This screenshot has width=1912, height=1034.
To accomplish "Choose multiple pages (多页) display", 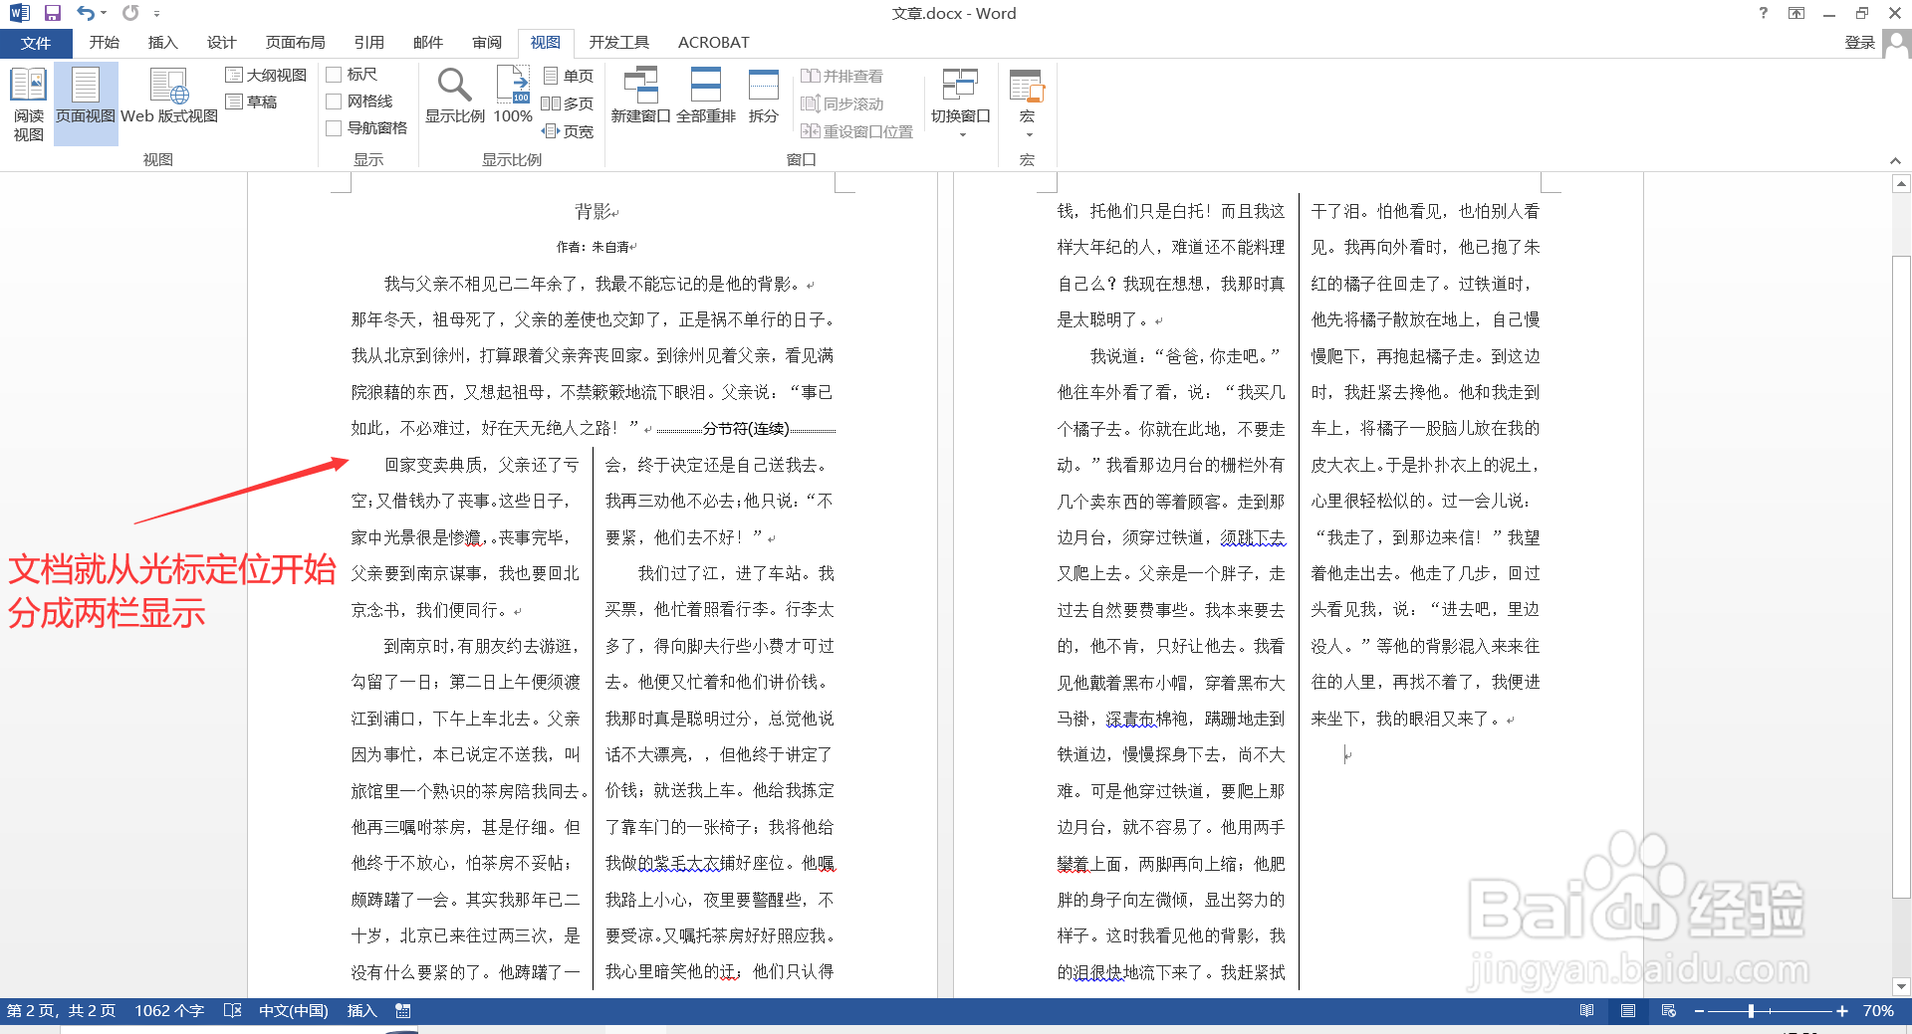I will coord(568,103).
